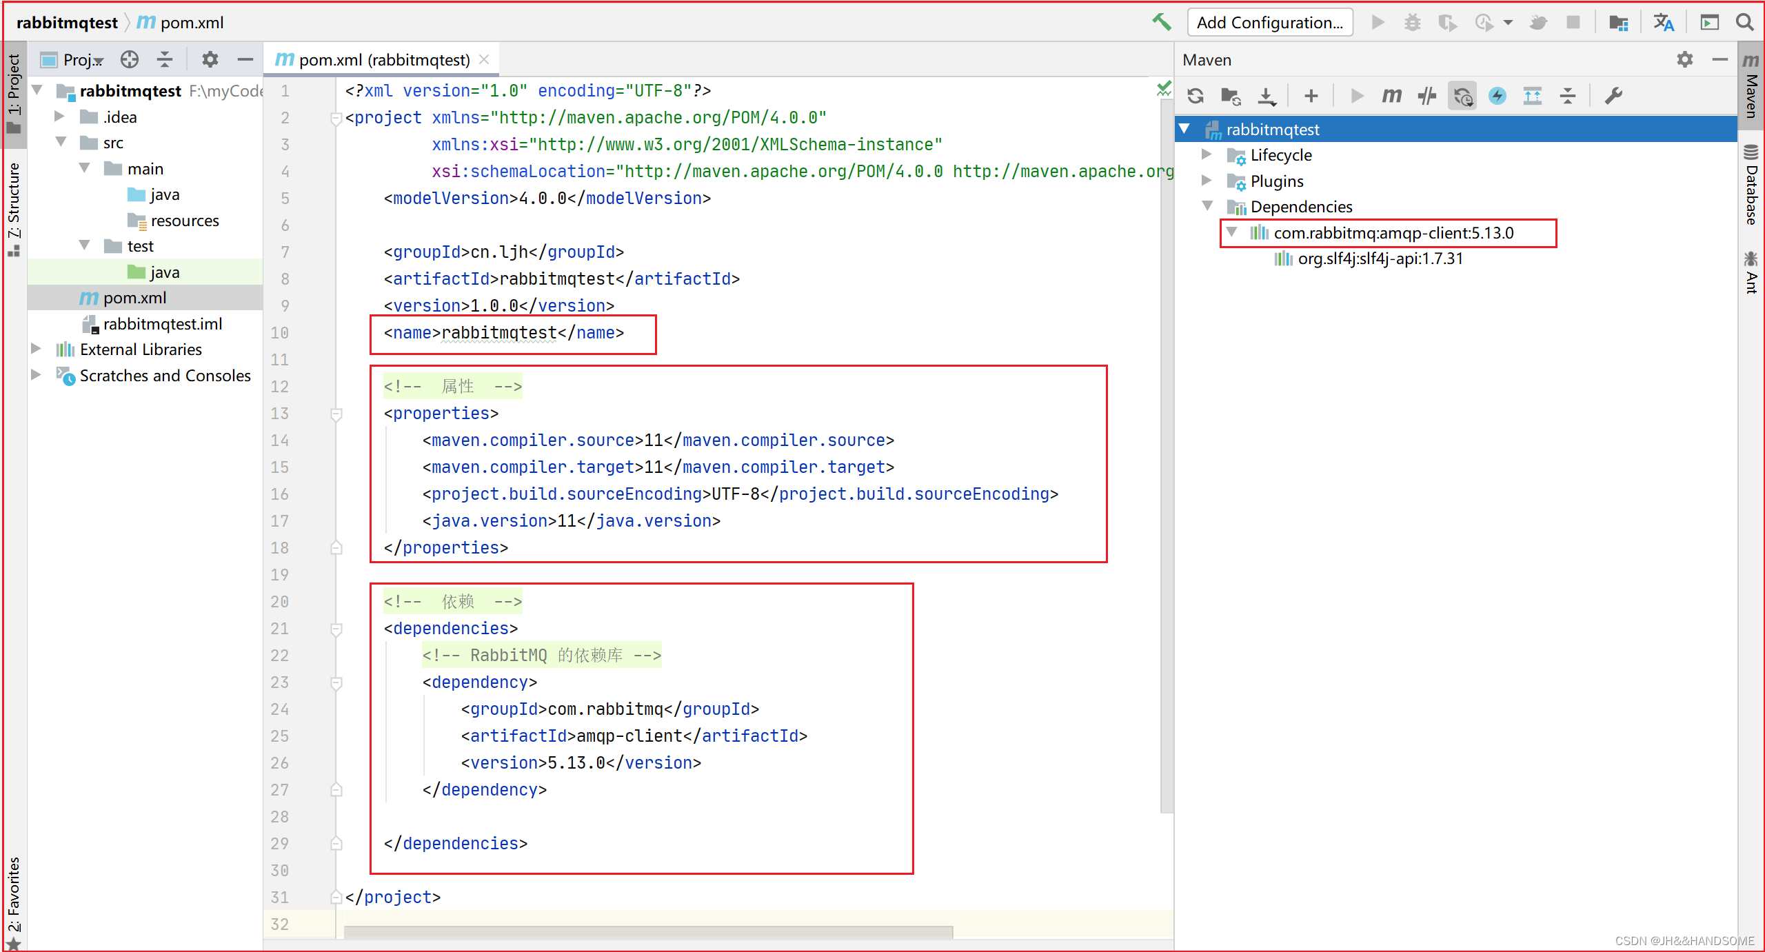Open the Ant side tab

[x=1750, y=273]
